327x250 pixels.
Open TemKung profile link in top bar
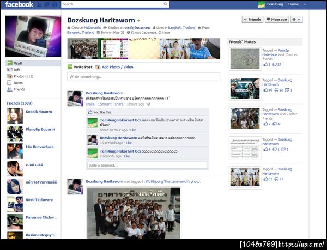pos(275,4)
